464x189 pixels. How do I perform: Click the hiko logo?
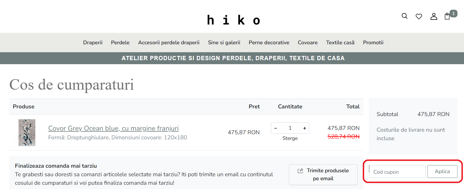(x=233, y=20)
